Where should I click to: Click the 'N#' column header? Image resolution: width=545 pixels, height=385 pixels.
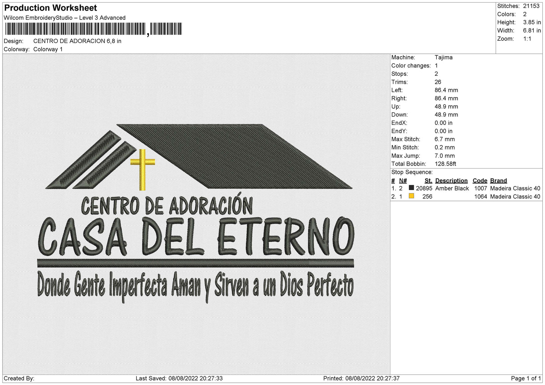[x=403, y=181]
